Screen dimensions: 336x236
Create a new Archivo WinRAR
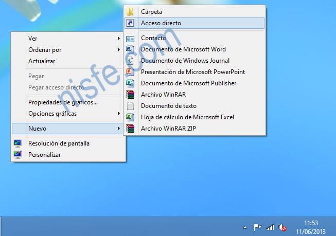194,95
